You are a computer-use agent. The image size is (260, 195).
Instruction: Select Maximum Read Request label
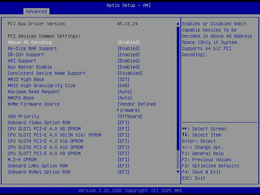point(34,92)
